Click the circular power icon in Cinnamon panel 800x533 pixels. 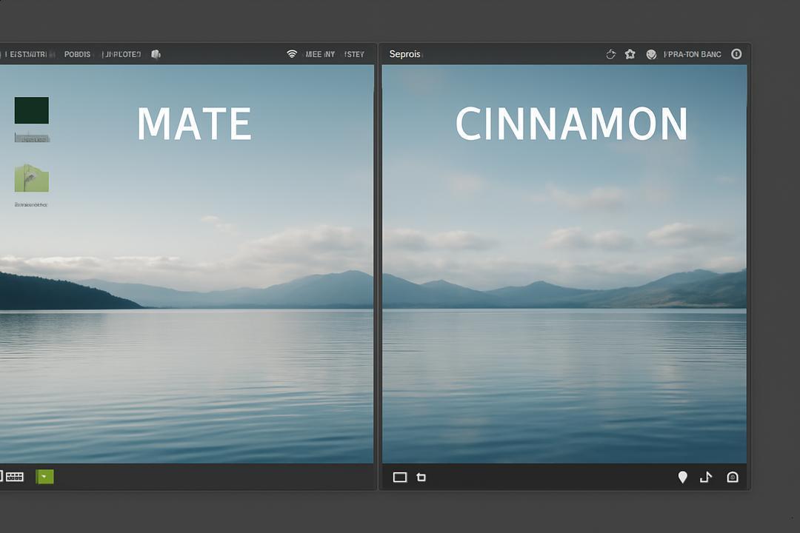click(736, 54)
